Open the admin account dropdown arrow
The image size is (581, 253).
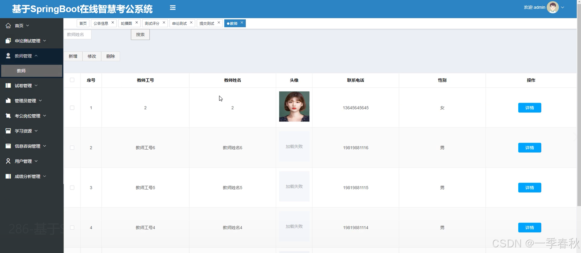(563, 8)
